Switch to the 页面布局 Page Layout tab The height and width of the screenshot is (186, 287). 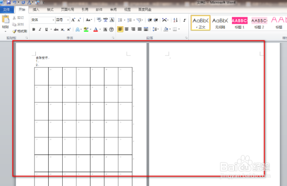[x=67, y=10]
